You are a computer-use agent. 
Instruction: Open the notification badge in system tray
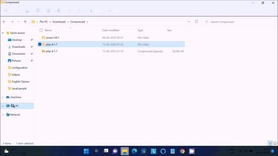(x=272, y=151)
